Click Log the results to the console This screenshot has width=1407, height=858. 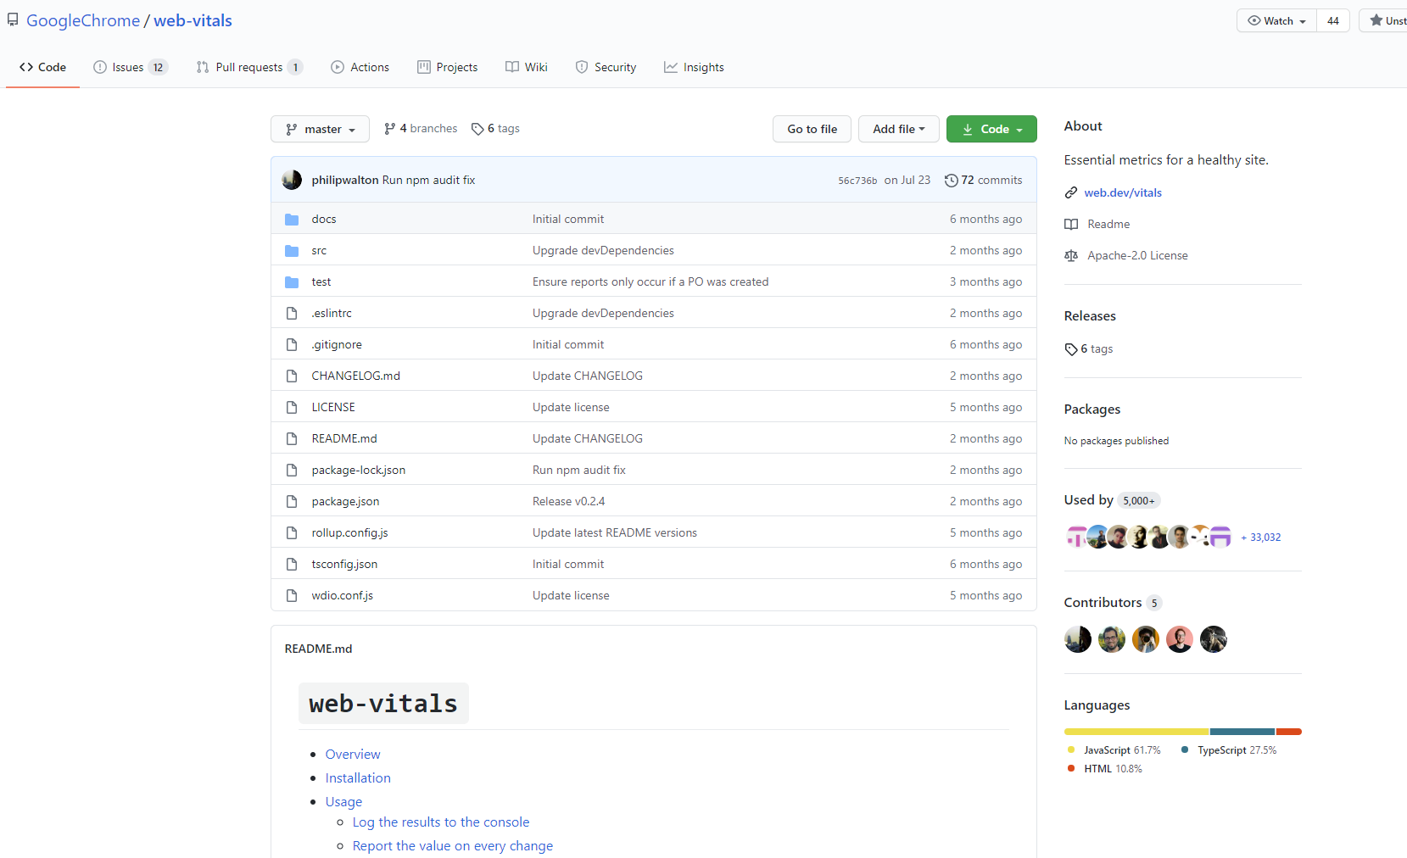(441, 822)
